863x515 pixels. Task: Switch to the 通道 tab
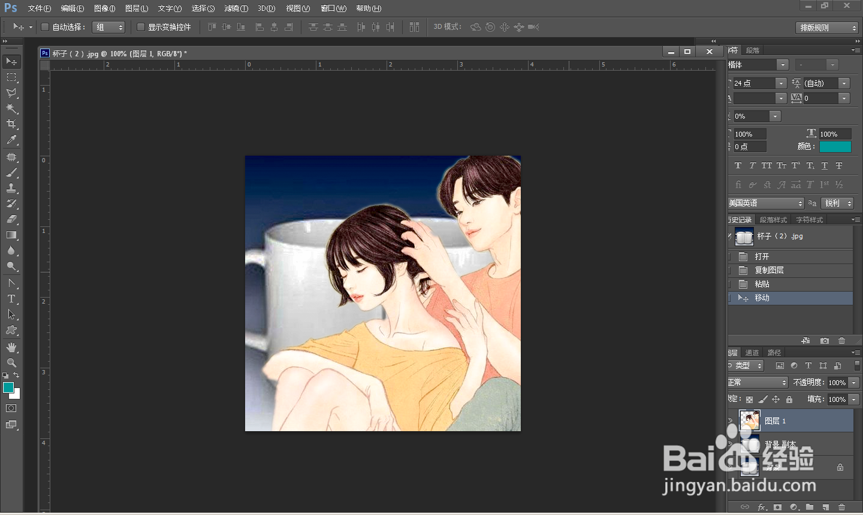coord(752,353)
